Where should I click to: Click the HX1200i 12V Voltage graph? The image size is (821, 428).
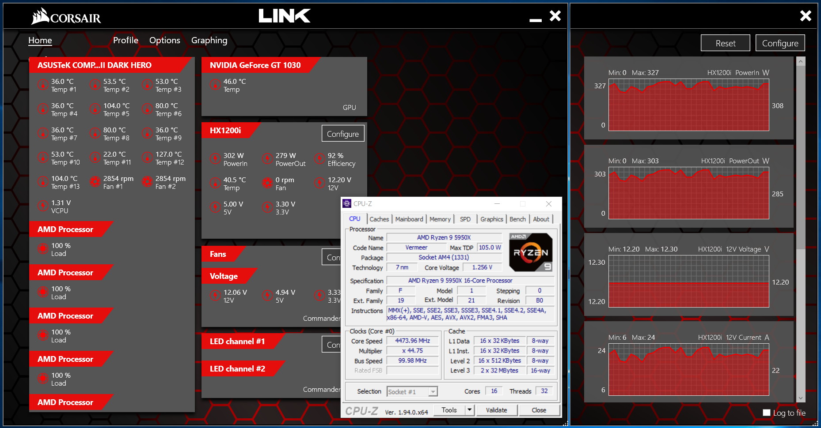[689, 282]
